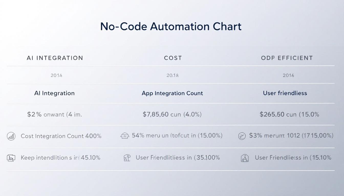The height and width of the screenshot is (196, 344).
Task: Click the AI Integration row label
Action: (x=54, y=93)
